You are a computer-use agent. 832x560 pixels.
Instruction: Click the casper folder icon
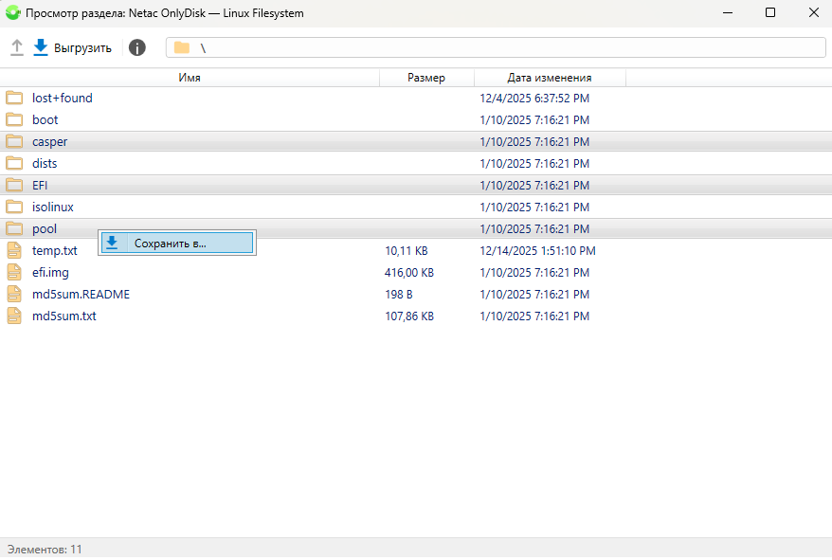14,141
